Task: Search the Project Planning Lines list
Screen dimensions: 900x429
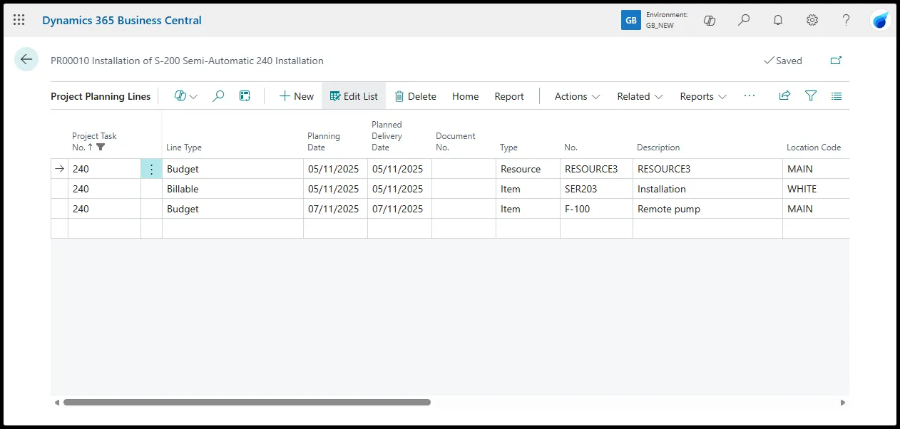Action: [x=219, y=96]
